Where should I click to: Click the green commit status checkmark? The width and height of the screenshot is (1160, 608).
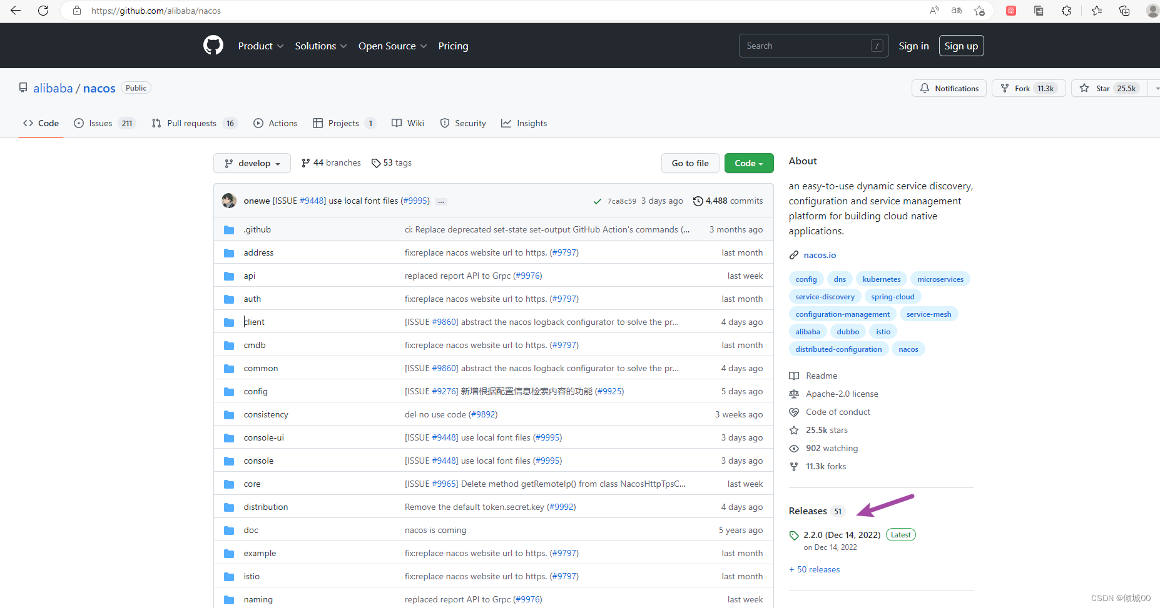tap(598, 201)
